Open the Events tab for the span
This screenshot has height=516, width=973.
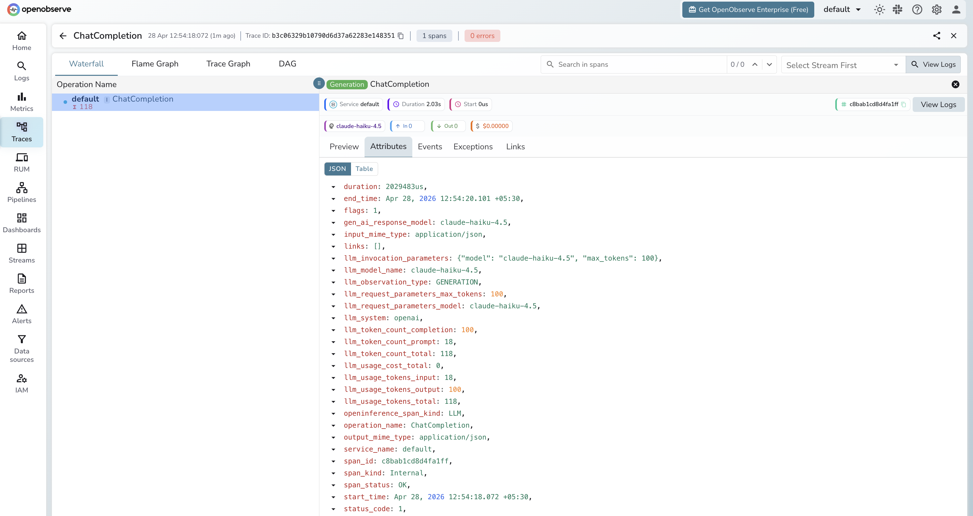tap(429, 146)
